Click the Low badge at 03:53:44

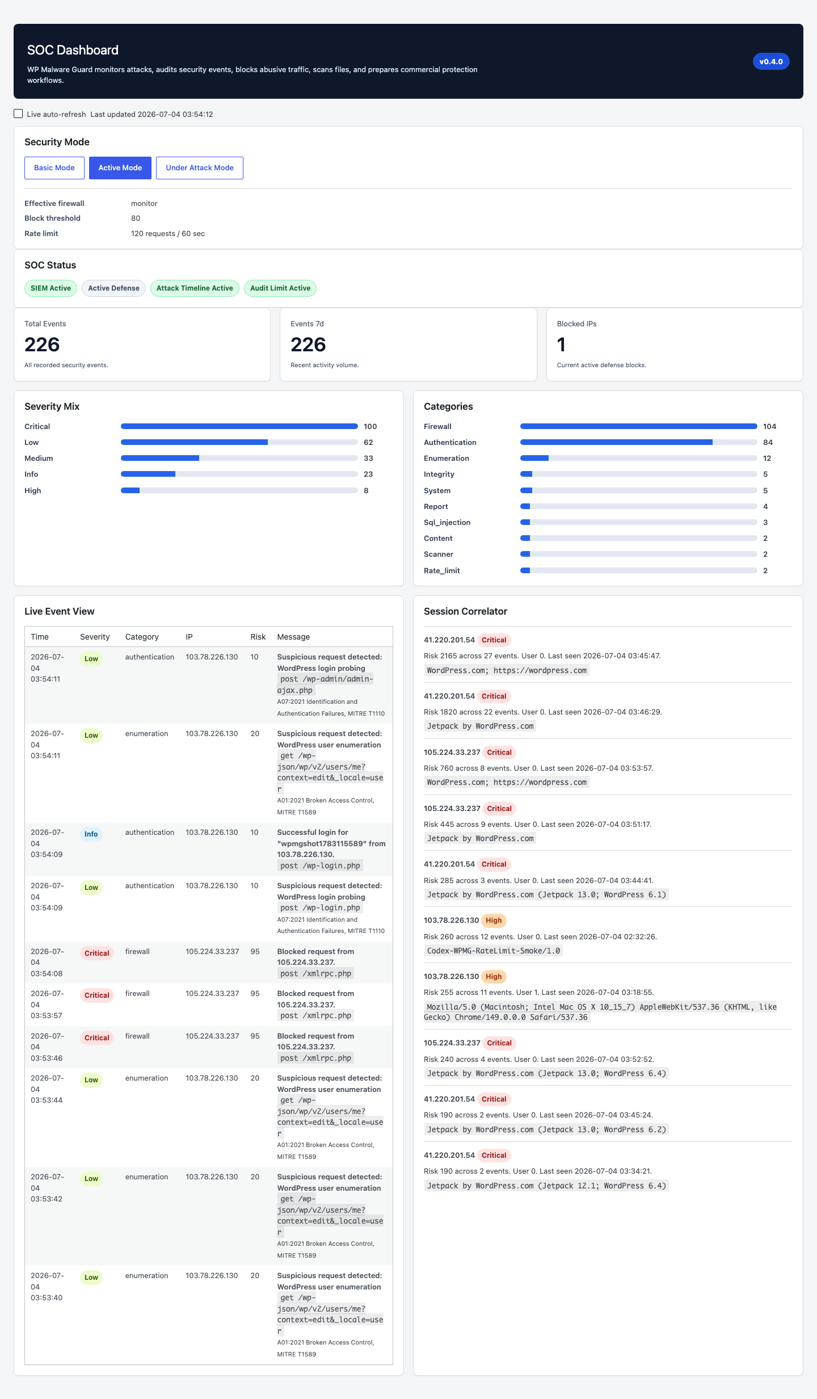tap(91, 1080)
